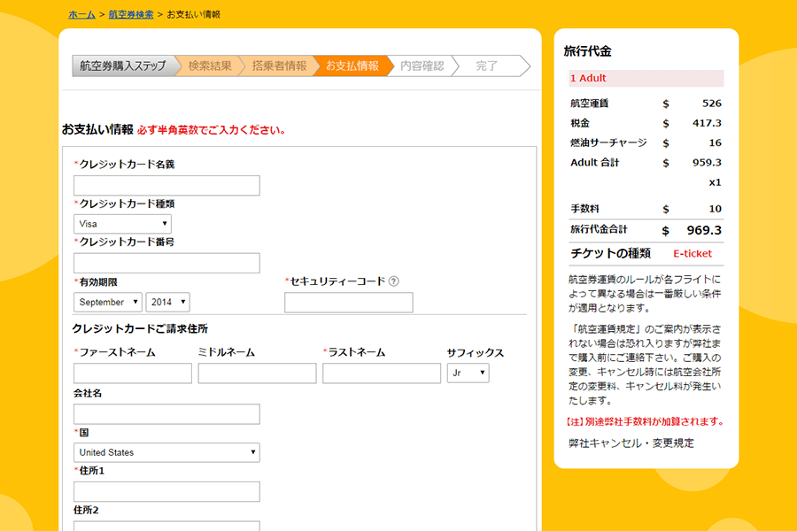Click the クレジットカードご請求住所 section heading

(140, 328)
